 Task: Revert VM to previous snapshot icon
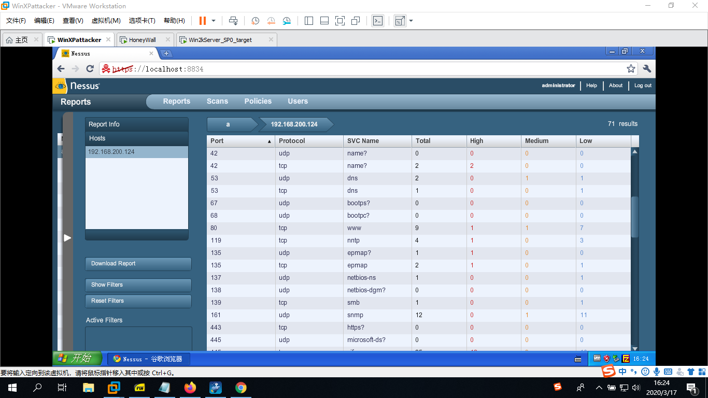pos(271,21)
